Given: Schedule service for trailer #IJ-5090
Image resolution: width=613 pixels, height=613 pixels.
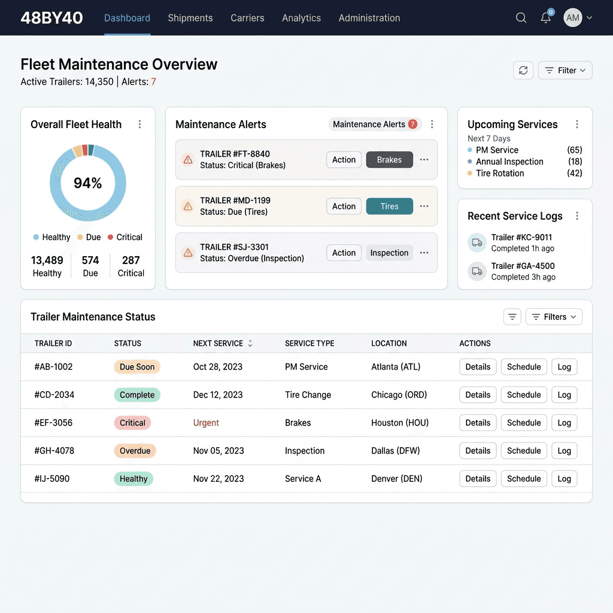Looking at the screenshot, I should click(x=524, y=478).
